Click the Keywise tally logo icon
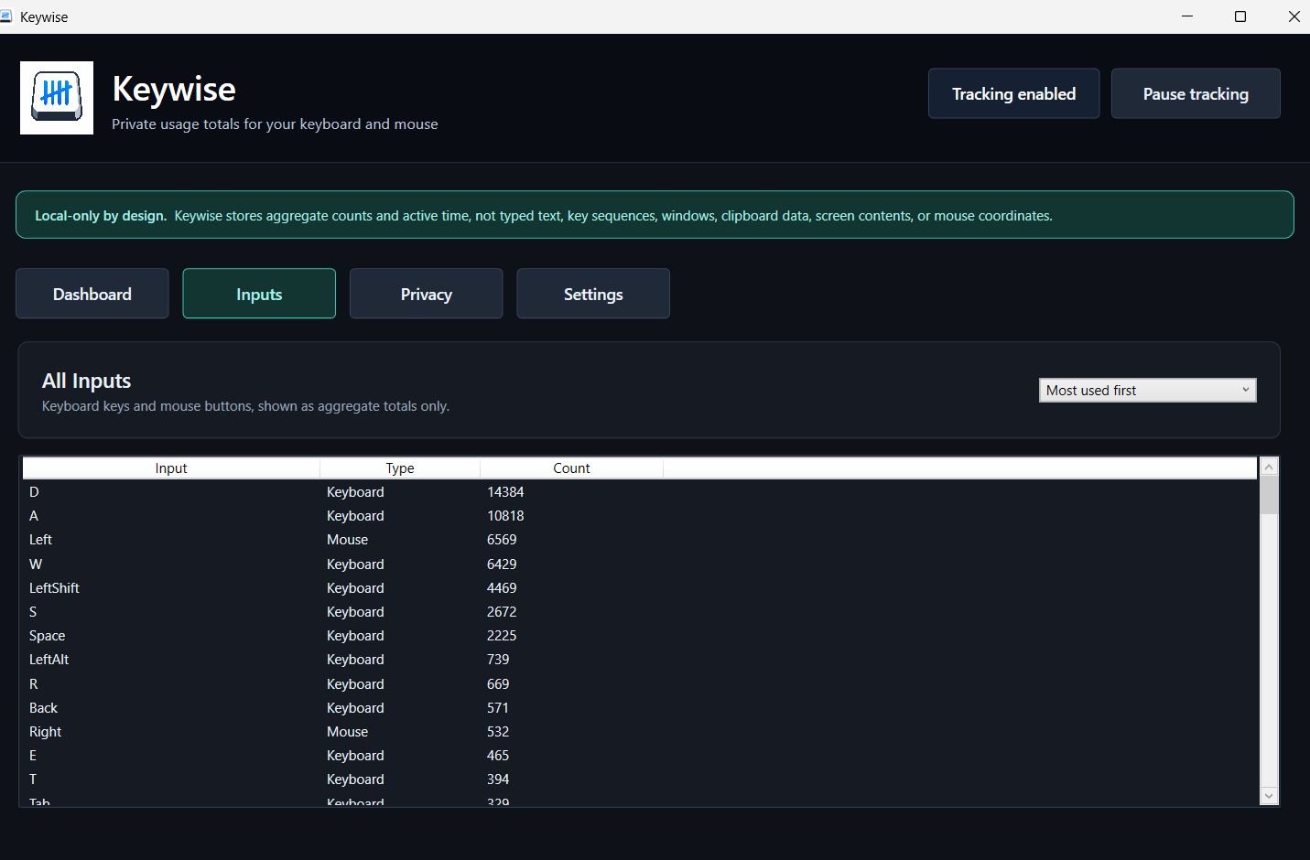This screenshot has height=860, width=1310. pos(57,98)
